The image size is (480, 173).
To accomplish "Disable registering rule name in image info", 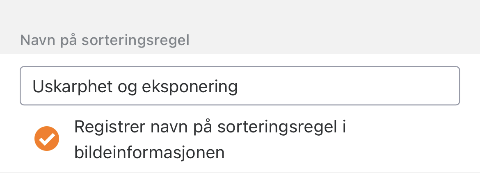I will tap(47, 139).
